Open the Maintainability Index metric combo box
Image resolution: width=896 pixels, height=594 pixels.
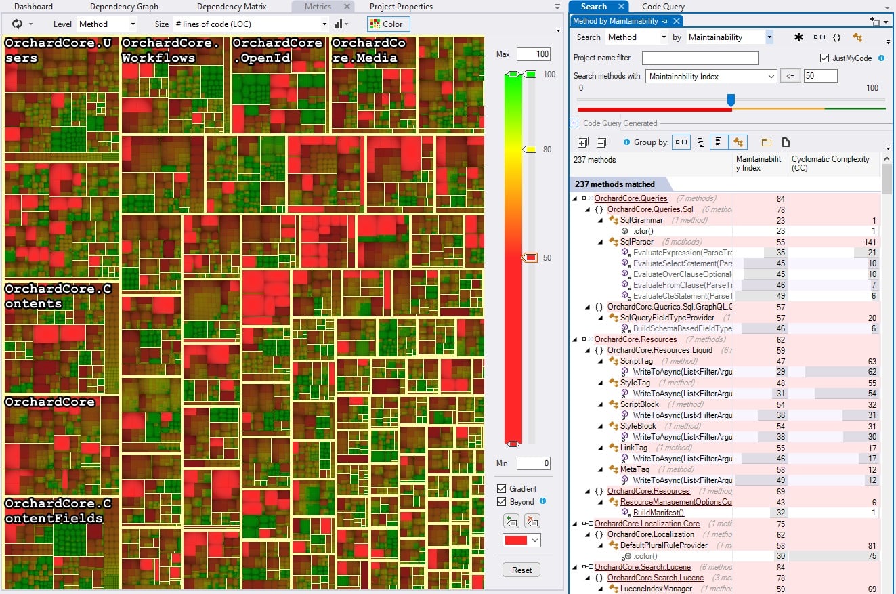click(x=711, y=77)
